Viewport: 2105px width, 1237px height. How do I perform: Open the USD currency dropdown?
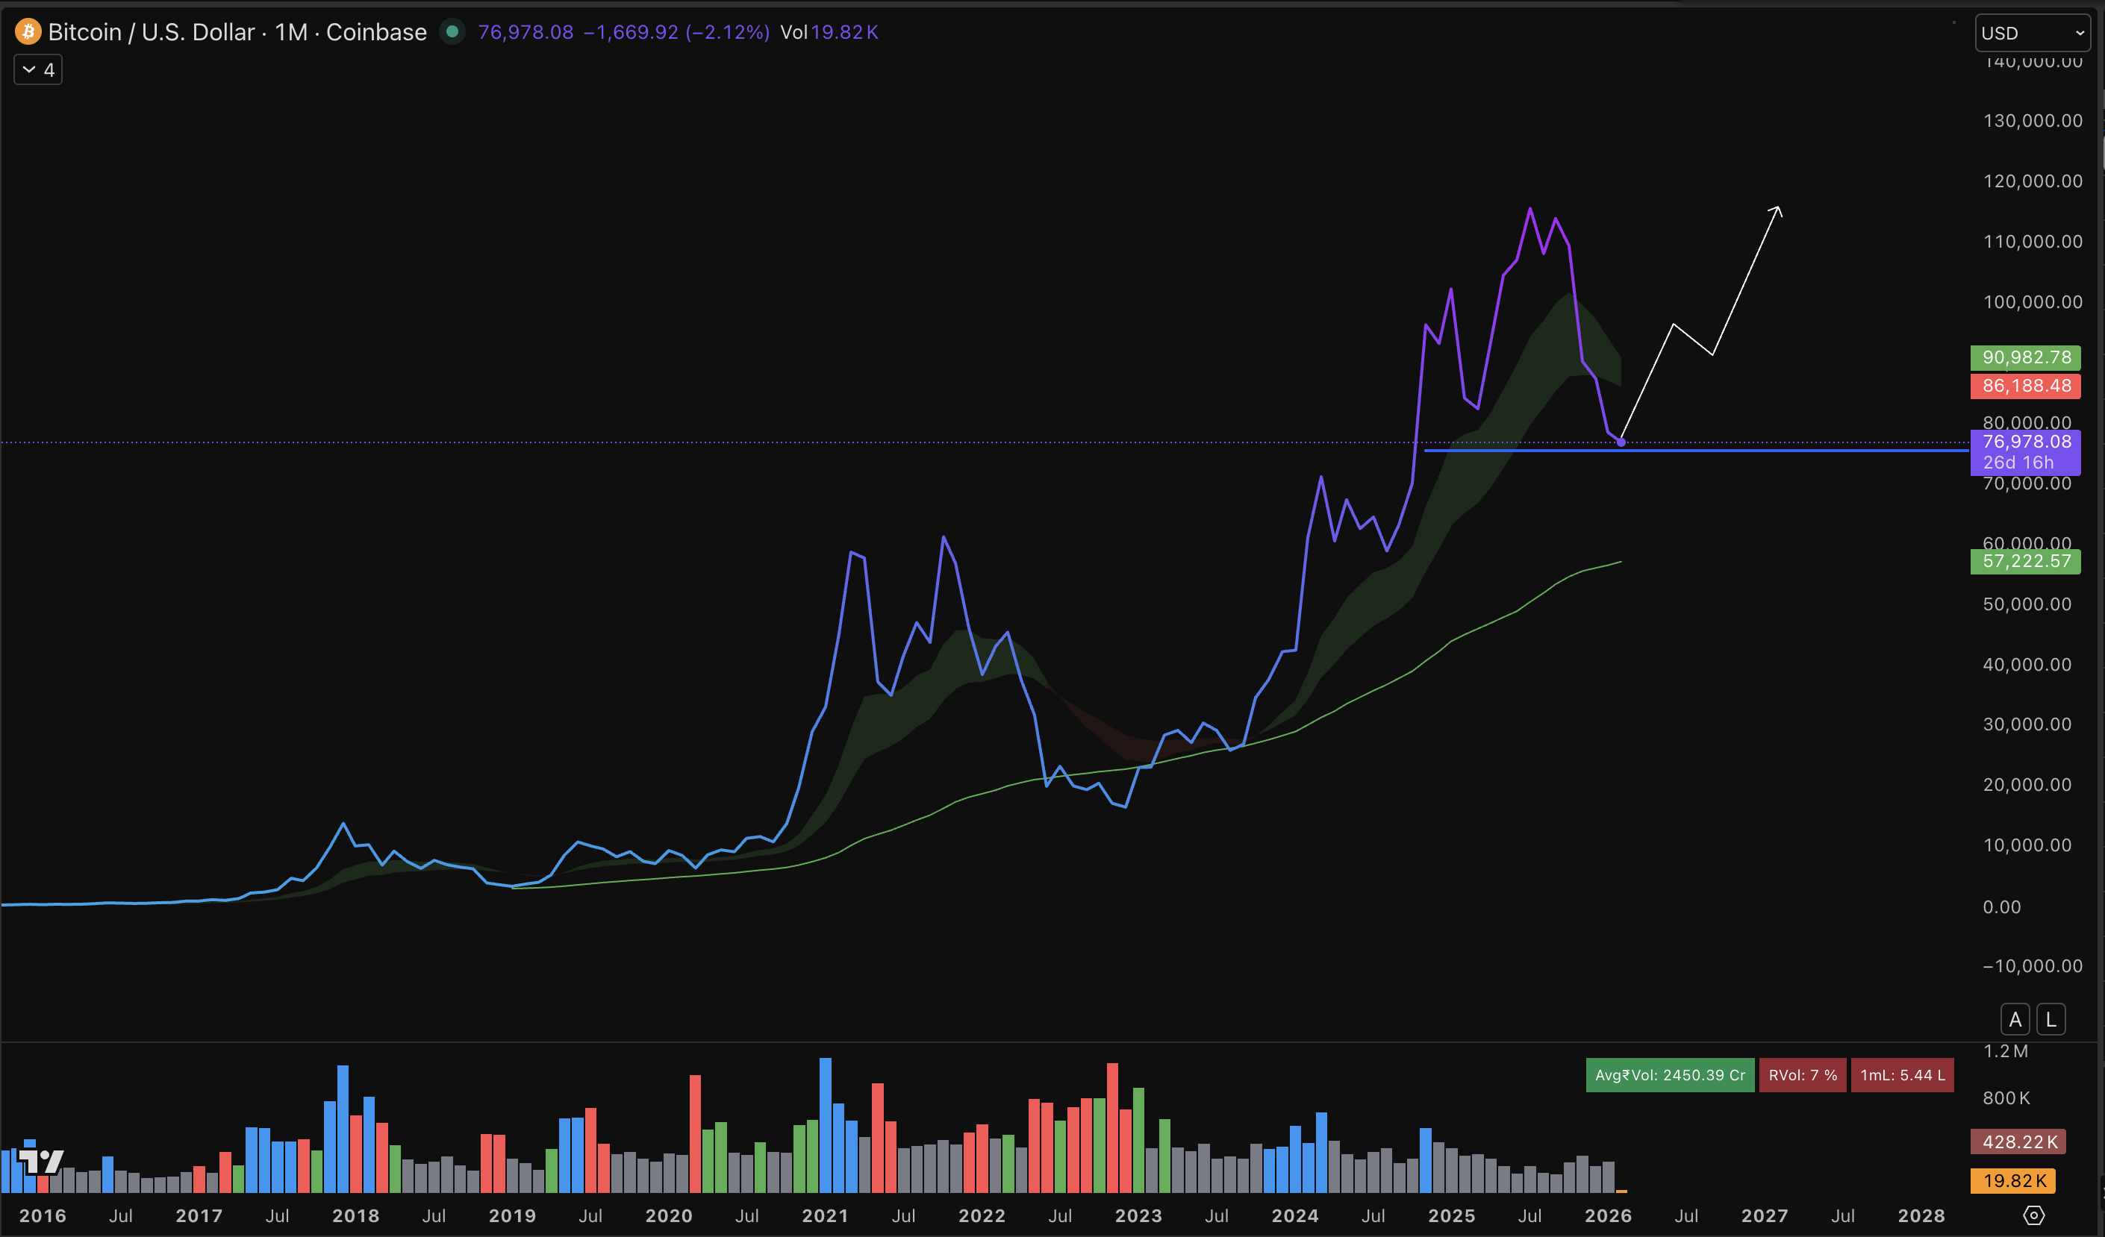pyautogui.click(x=2032, y=33)
